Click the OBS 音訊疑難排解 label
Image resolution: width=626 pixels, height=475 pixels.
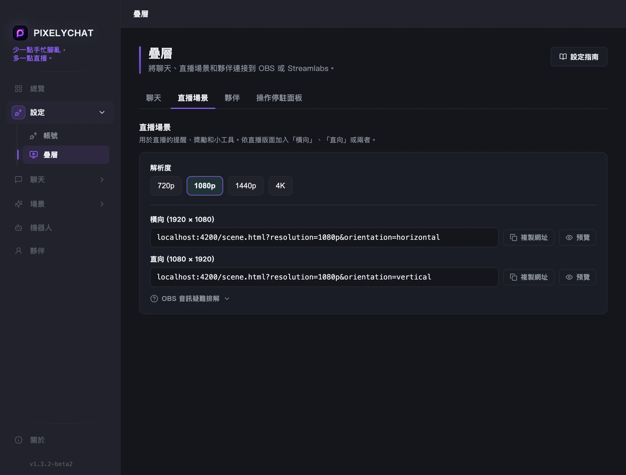coord(190,299)
